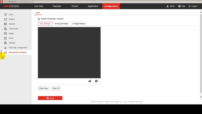202x114 pixels.
Task: Open System settings label
Action: [12, 19]
